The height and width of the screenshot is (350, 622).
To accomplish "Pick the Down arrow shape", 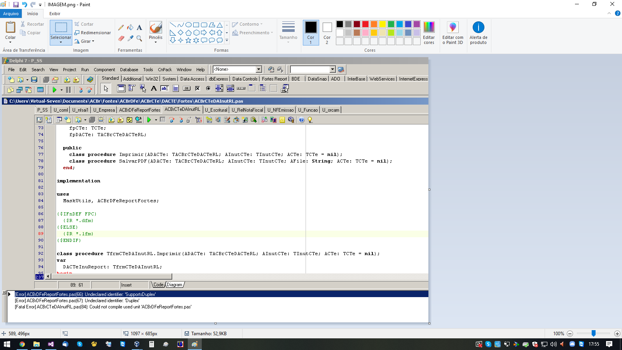I will [x=173, y=40].
